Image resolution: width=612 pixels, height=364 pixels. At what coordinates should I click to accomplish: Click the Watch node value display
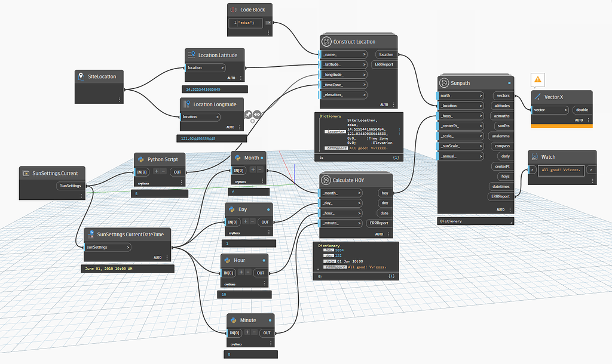(561, 170)
